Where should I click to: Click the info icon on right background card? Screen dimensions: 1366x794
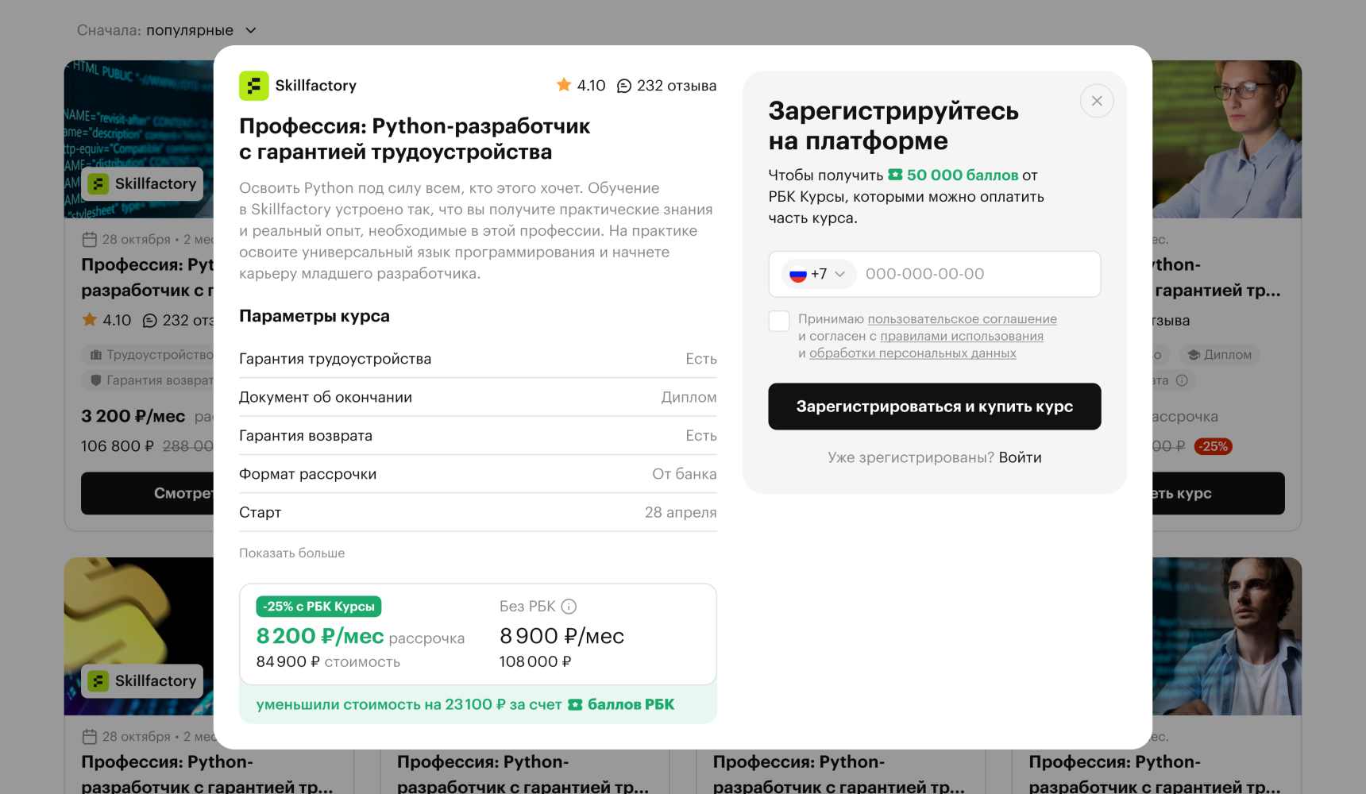tap(1182, 380)
